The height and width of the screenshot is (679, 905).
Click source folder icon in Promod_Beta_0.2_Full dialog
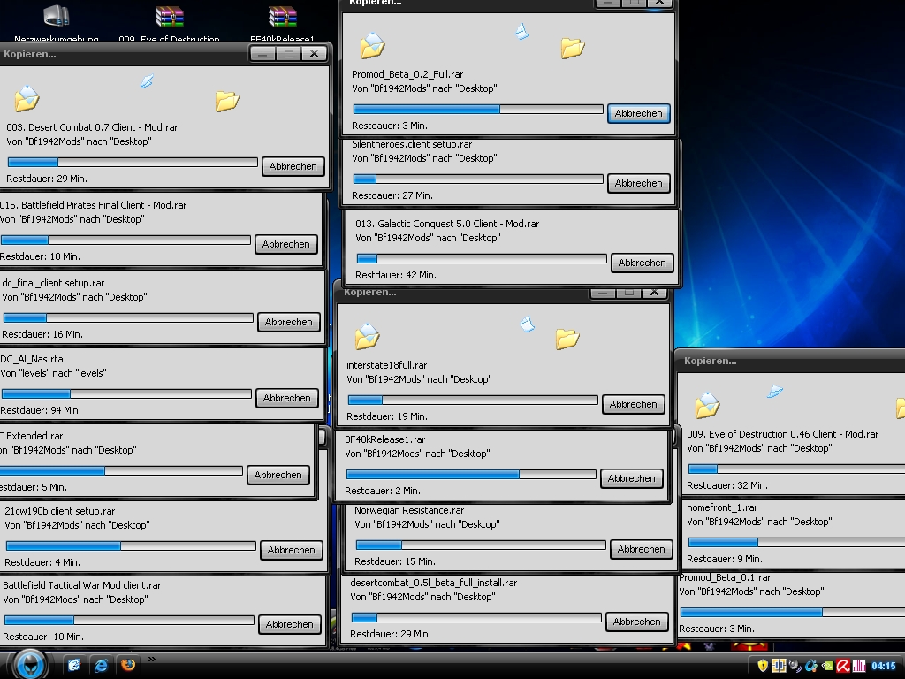point(372,46)
